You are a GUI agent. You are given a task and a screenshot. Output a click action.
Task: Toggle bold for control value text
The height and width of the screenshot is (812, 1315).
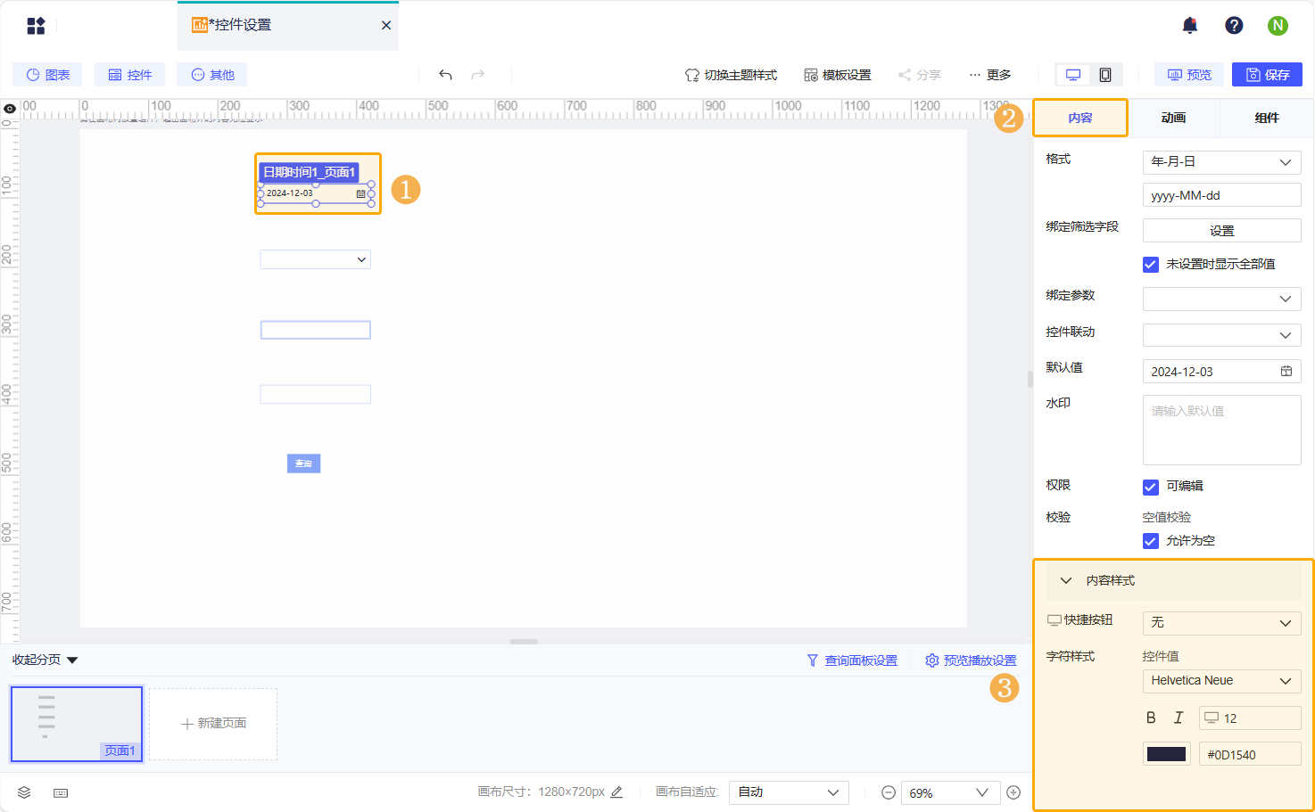pos(1151,718)
